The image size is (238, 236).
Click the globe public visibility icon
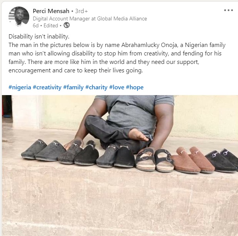[67, 25]
